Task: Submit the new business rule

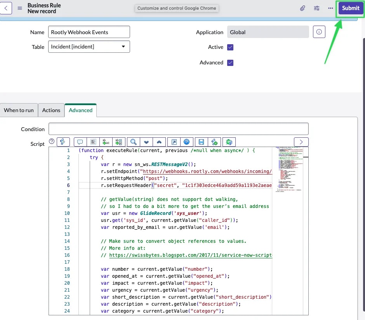Action: pyautogui.click(x=351, y=8)
